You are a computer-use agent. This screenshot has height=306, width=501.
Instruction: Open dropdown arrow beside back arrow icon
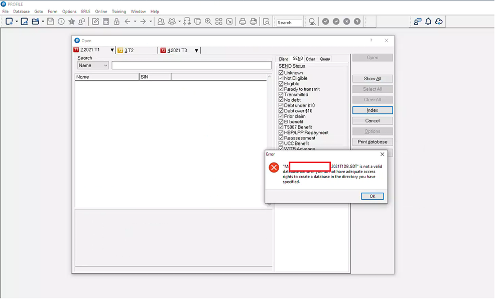135,22
